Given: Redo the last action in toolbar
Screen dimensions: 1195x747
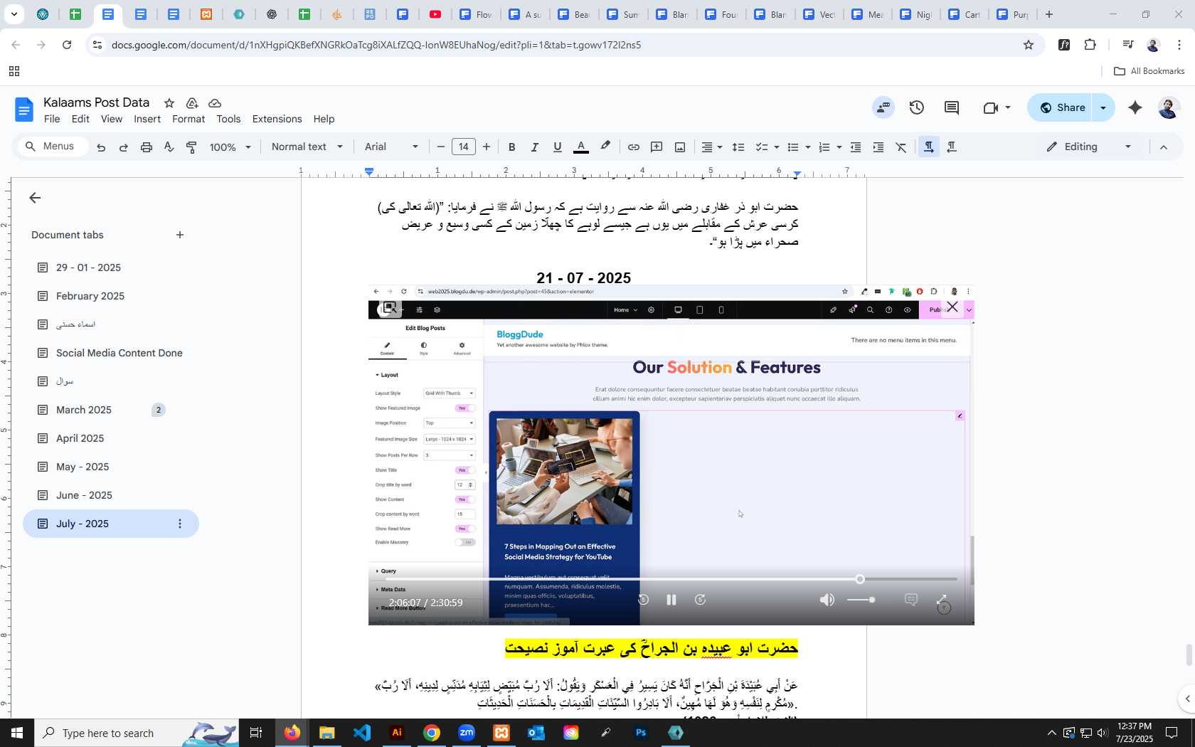Looking at the screenshot, I should coord(124,147).
